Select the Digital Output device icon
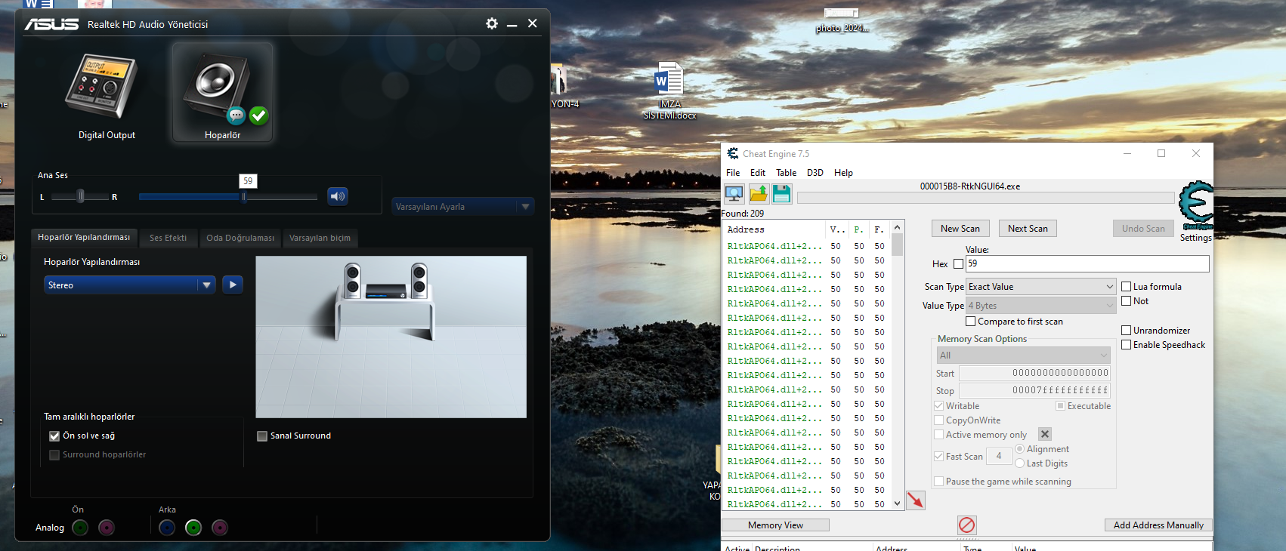Image resolution: width=1286 pixels, height=551 pixels. 101,87
